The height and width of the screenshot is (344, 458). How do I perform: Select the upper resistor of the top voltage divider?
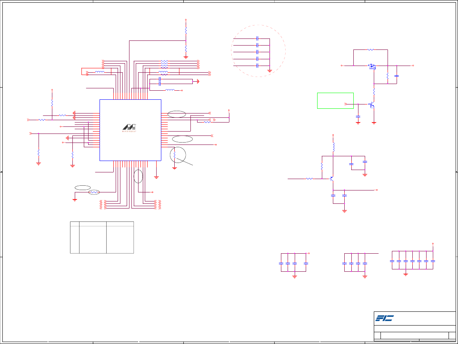[x=186, y=31]
